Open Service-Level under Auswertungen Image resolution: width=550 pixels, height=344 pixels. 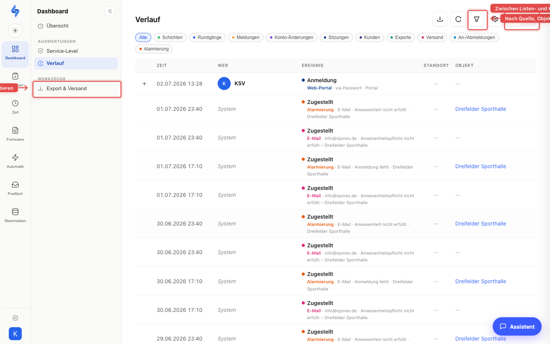point(76,51)
